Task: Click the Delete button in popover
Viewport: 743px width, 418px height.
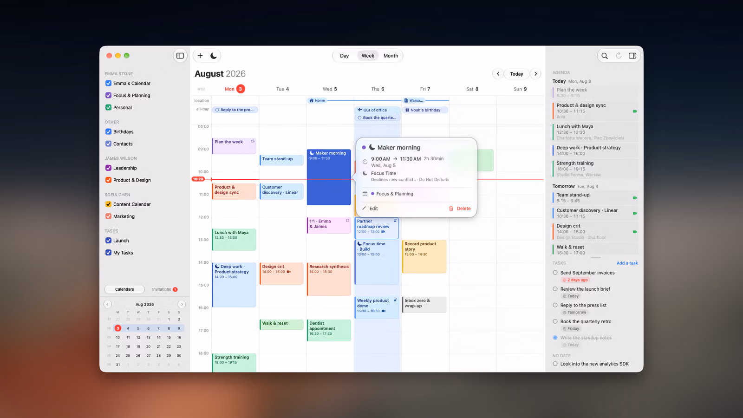Action: pos(460,209)
